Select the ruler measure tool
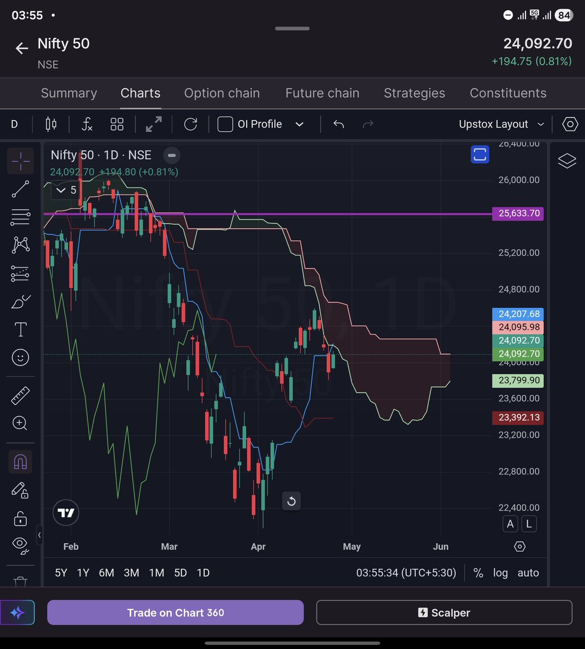Image resolution: width=585 pixels, height=649 pixels. click(x=20, y=395)
